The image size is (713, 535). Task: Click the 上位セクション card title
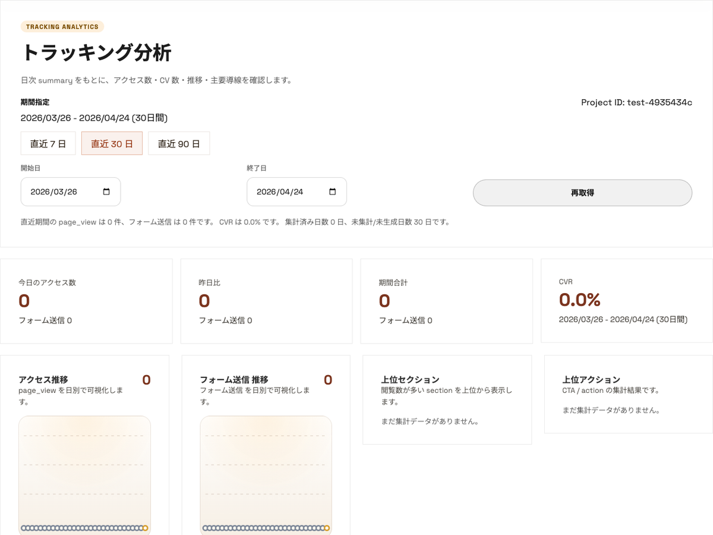point(411,379)
